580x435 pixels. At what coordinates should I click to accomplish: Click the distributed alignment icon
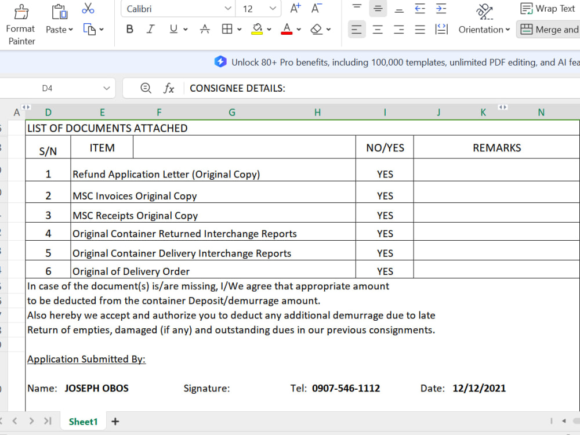pos(441,29)
